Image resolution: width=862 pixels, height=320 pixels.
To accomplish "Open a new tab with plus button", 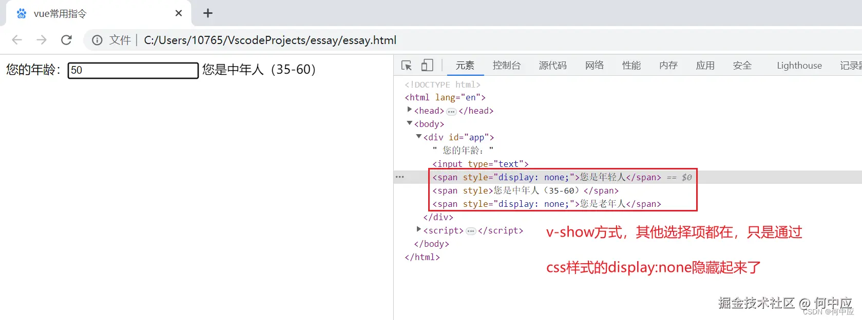I will point(208,13).
